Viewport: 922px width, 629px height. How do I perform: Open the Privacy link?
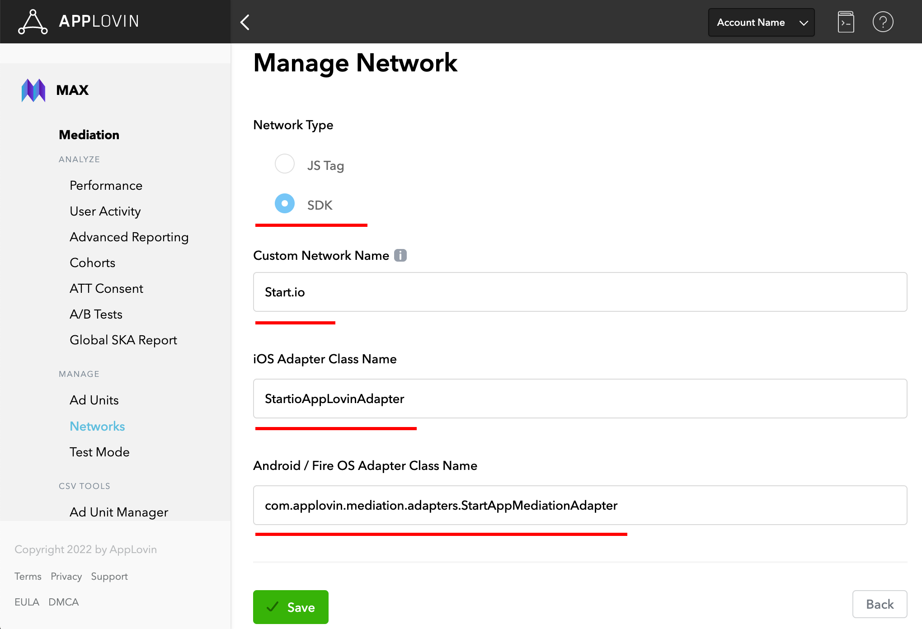66,576
